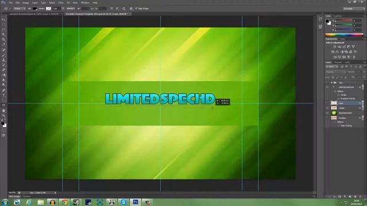The height and width of the screenshot is (206, 367).
Task: Open the layer filter Kind dropdown
Action: 332,66
